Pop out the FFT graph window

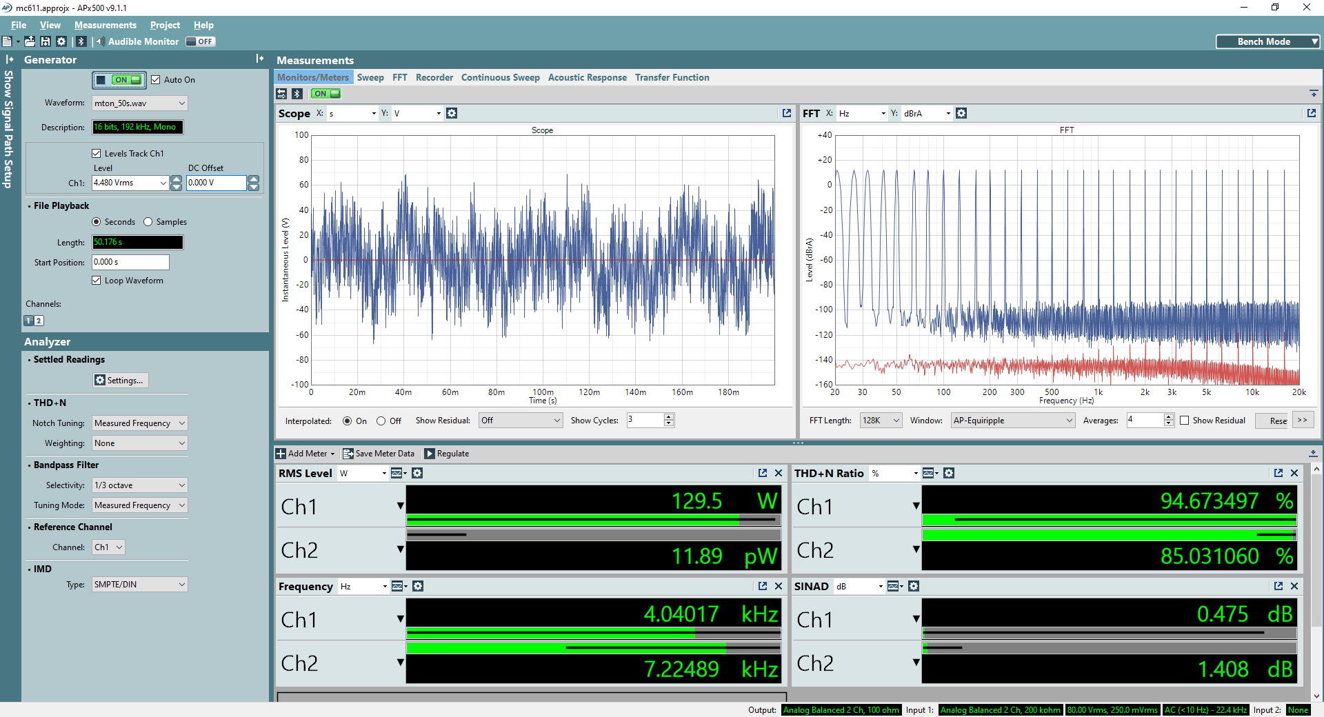pos(1312,113)
